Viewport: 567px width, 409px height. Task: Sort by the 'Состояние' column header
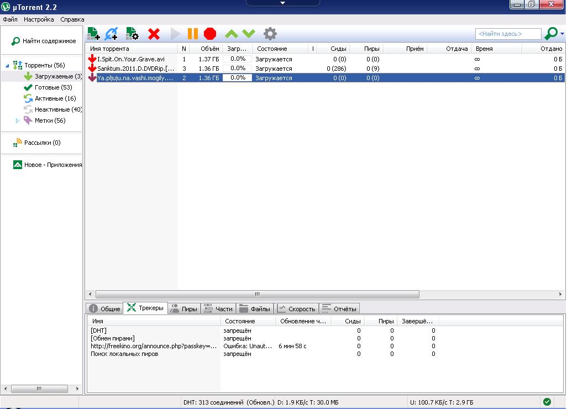pyautogui.click(x=280, y=49)
